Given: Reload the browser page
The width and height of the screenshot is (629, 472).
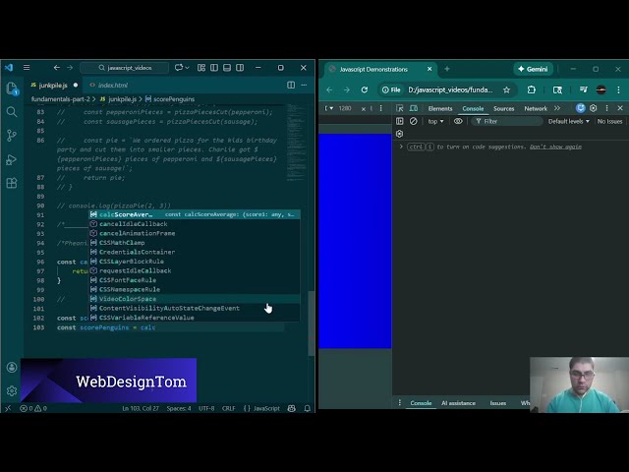Looking at the screenshot, I should (365, 89).
